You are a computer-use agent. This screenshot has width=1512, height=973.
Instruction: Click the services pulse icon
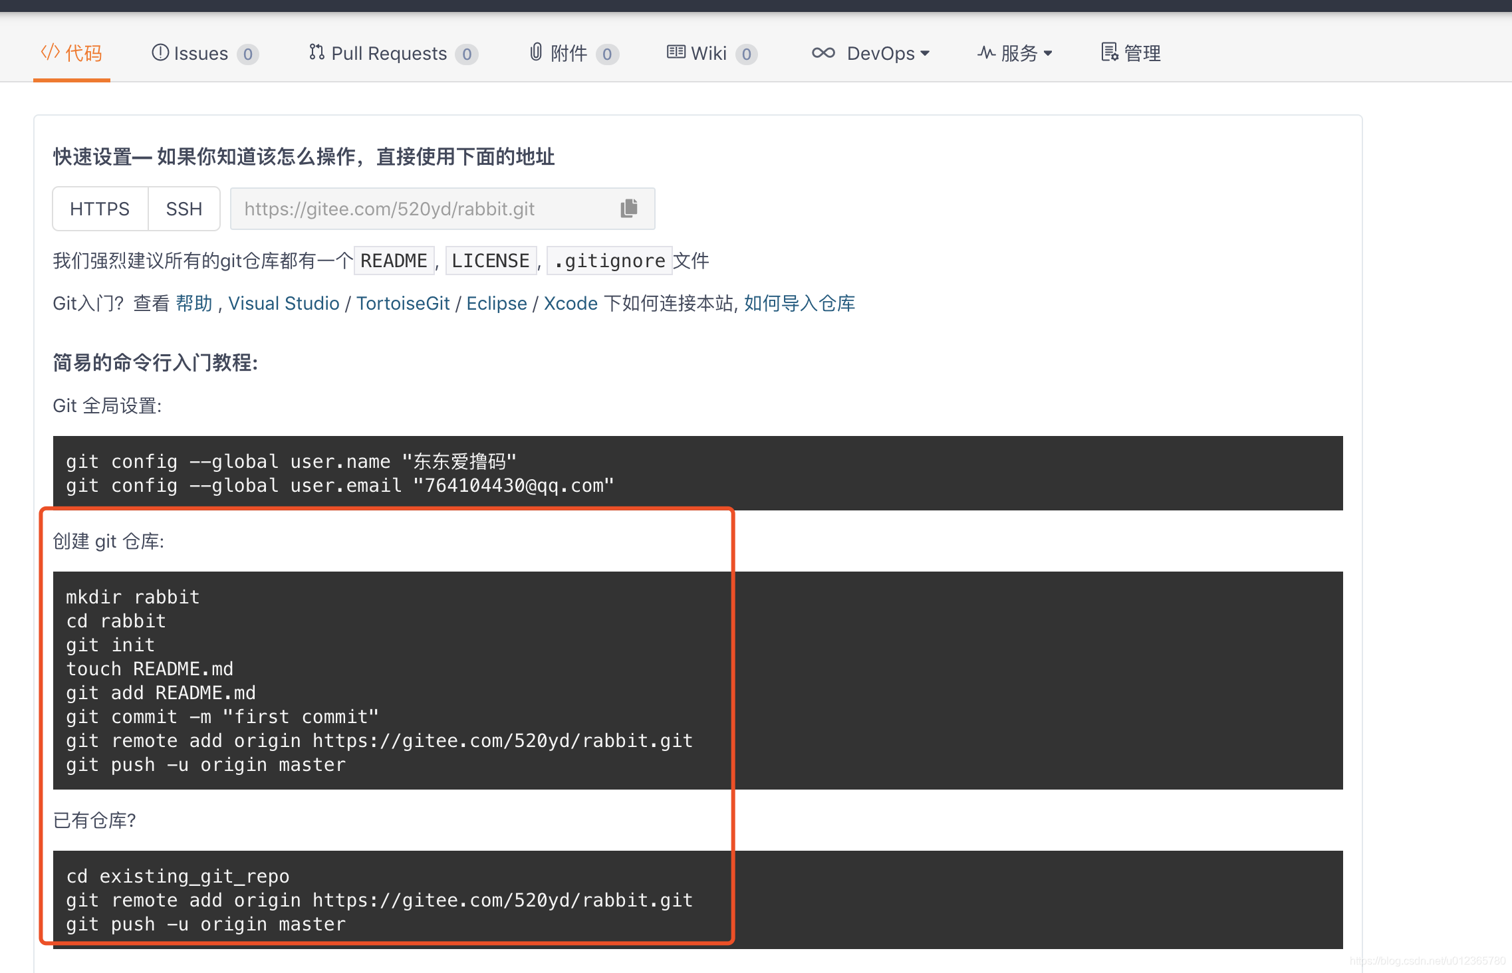pyautogui.click(x=986, y=53)
